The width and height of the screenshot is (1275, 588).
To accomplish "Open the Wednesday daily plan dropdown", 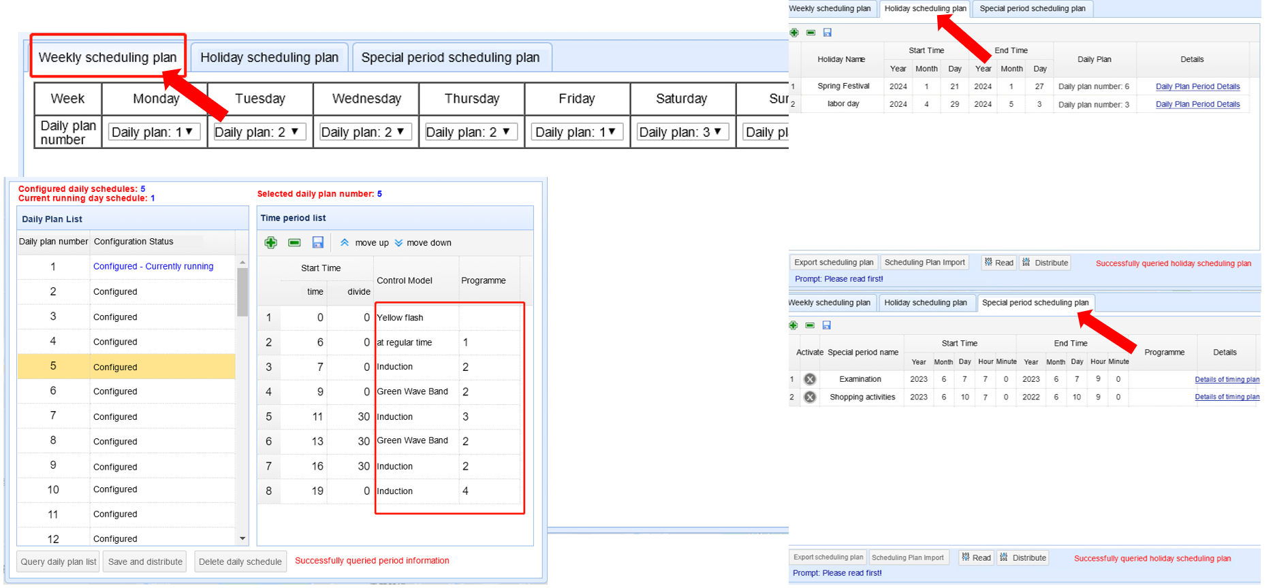I will 364,132.
